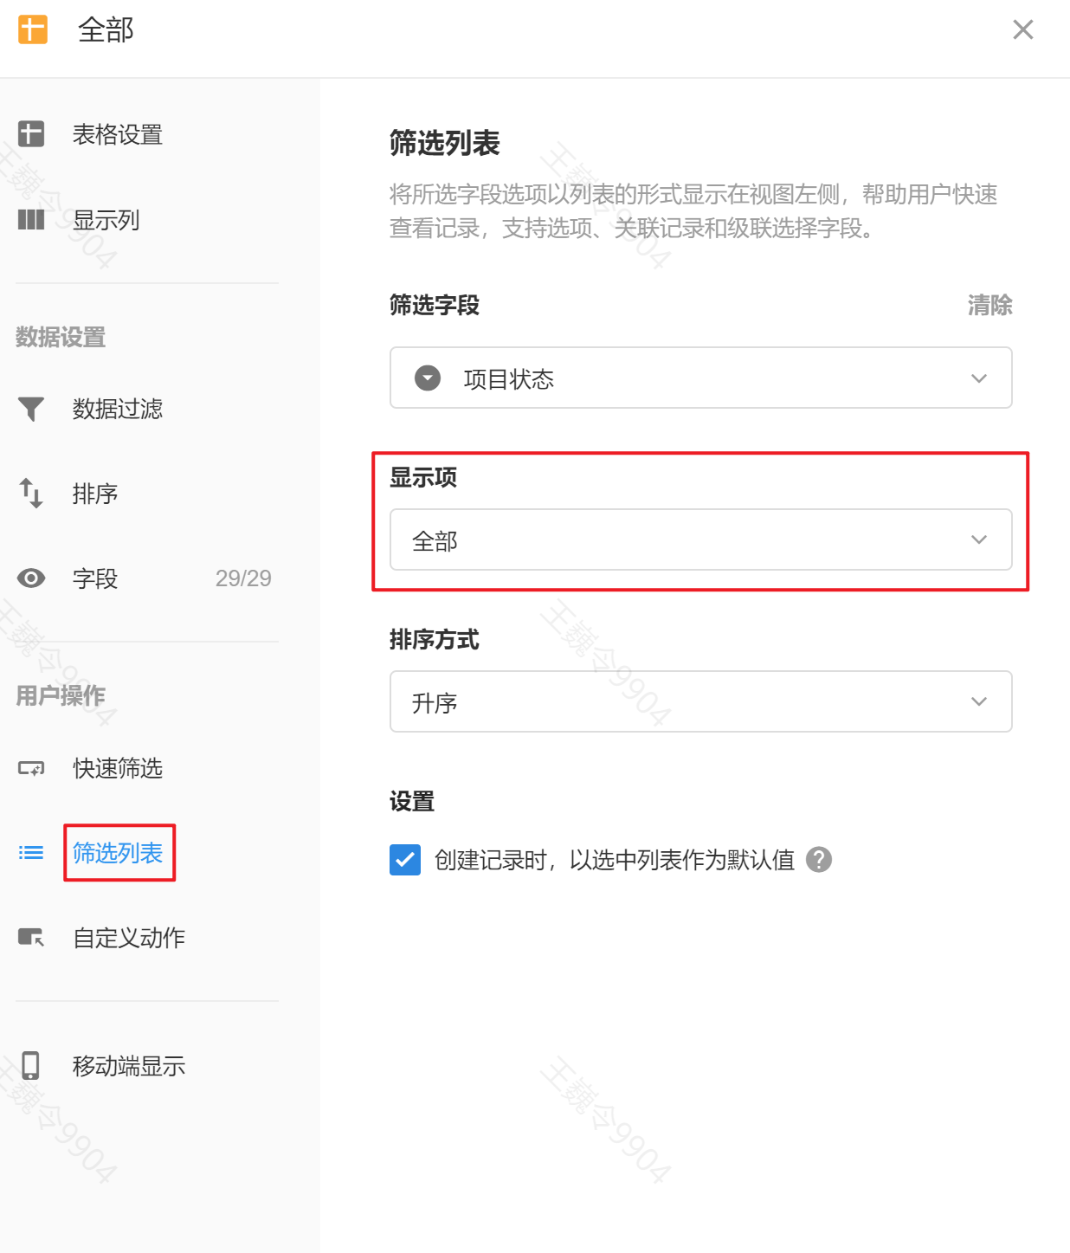This screenshot has height=1253, width=1070.
Task: Click the 清除 clear link
Action: (989, 305)
